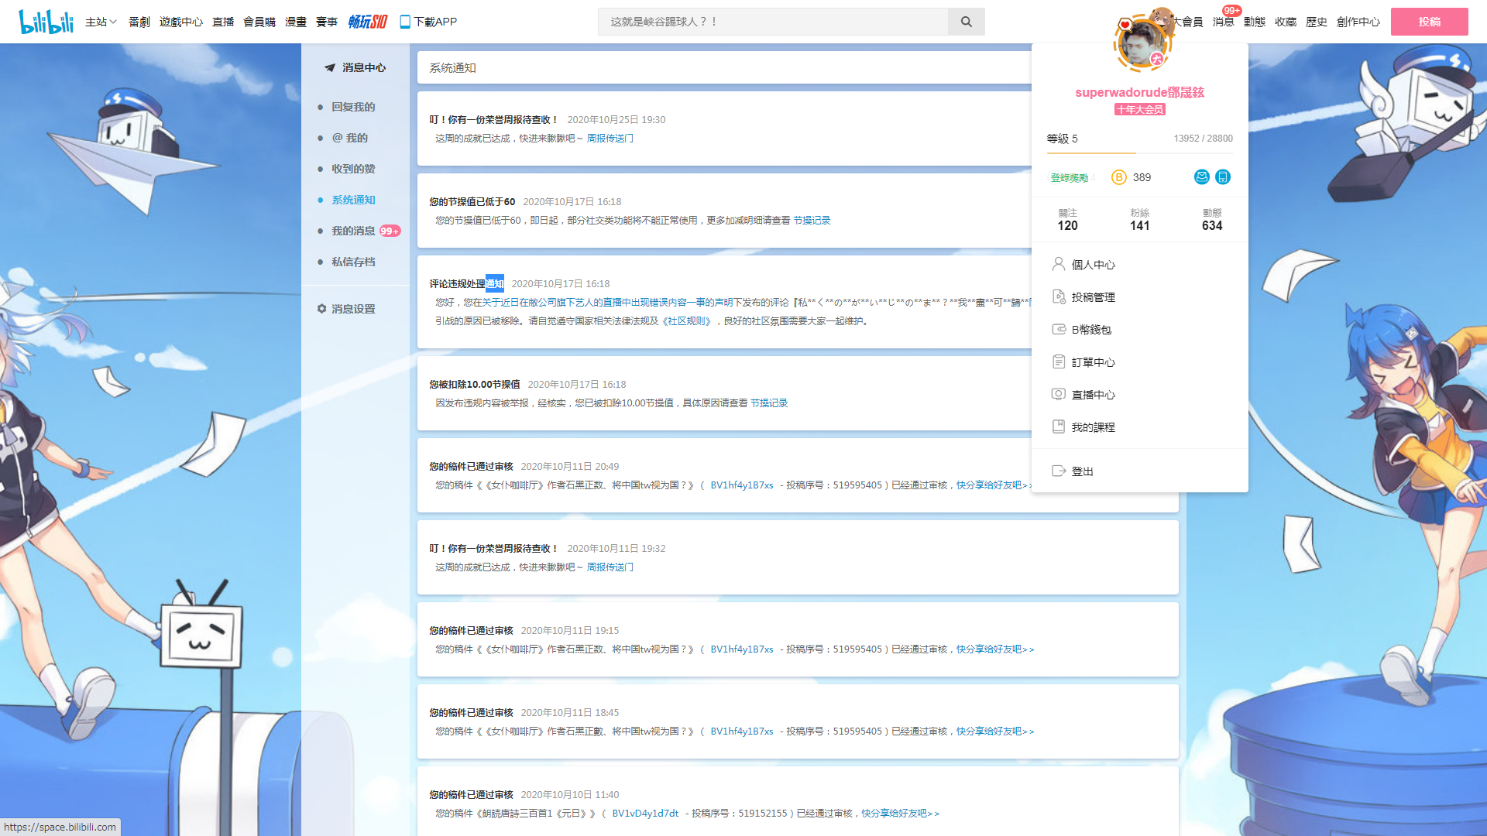The image size is (1487, 836).
Task: Click the bilibili logo
Action: tap(46, 22)
